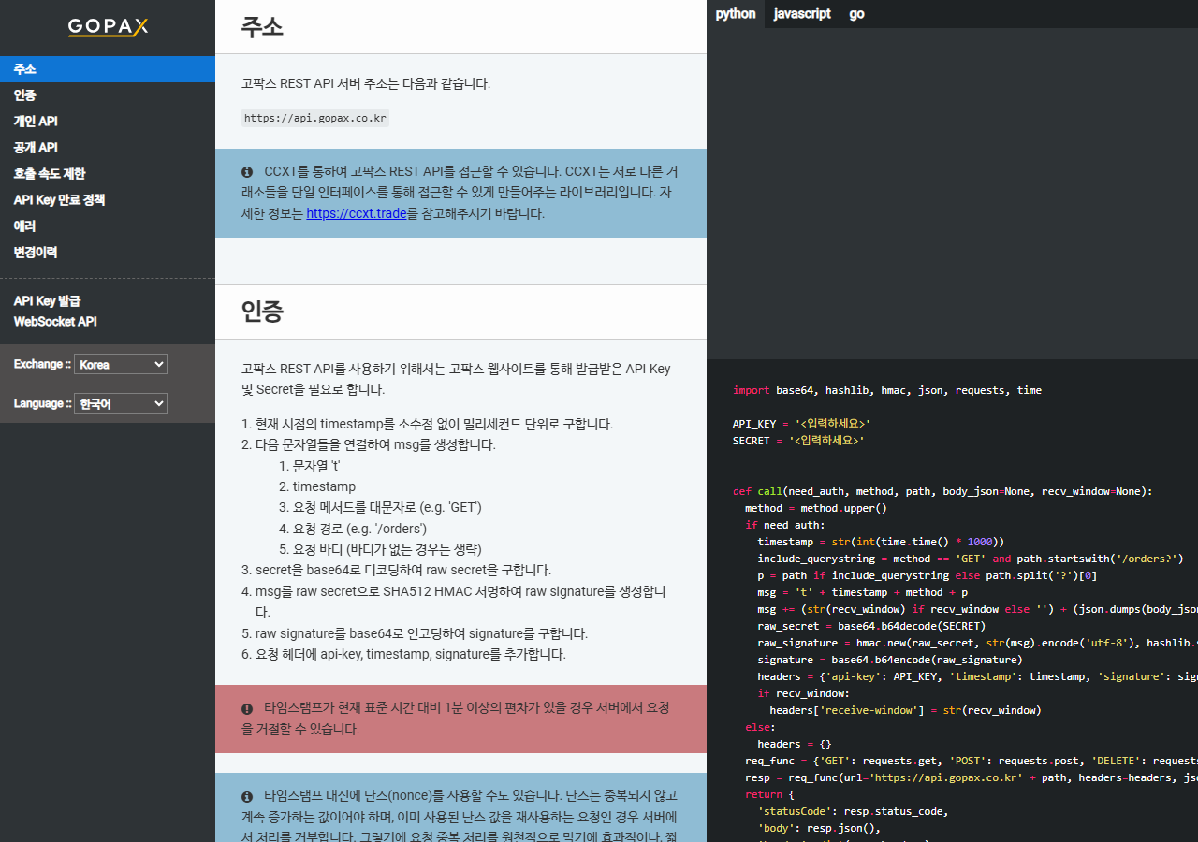Image resolution: width=1198 pixels, height=842 pixels.
Task: Click the 'signature = base64.b64encode' code line
Action: 890,660
